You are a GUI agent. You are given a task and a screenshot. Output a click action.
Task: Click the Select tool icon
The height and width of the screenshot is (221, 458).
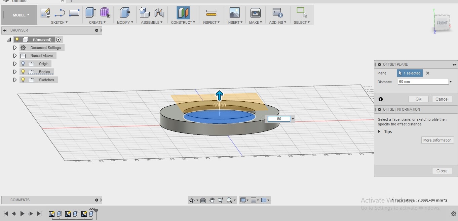302,13
